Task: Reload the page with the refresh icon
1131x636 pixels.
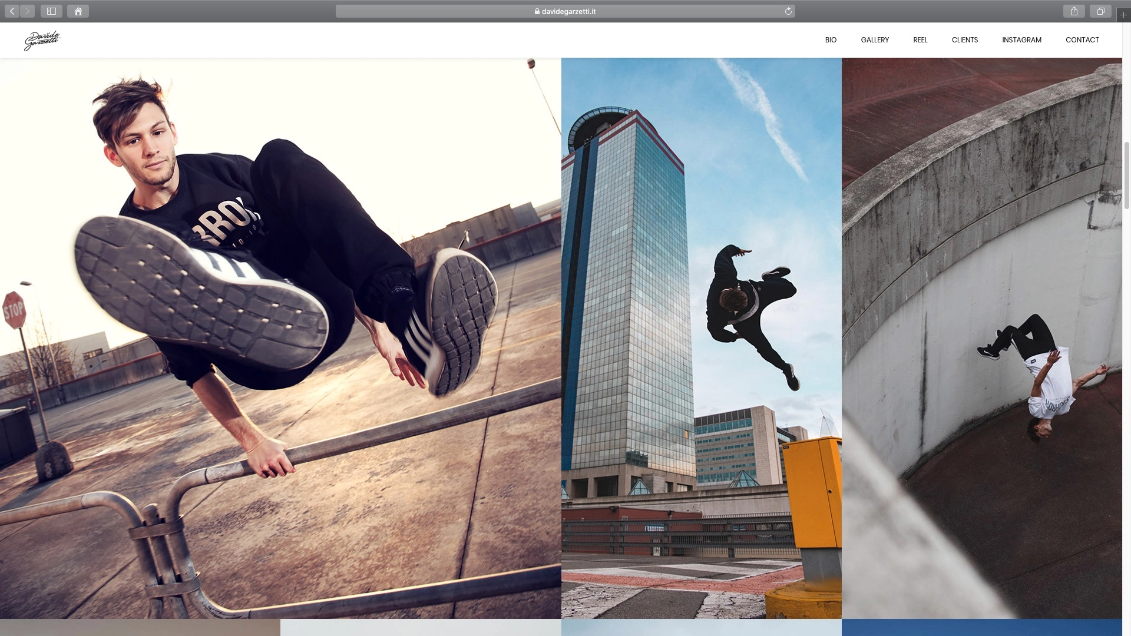Action: pos(788,11)
